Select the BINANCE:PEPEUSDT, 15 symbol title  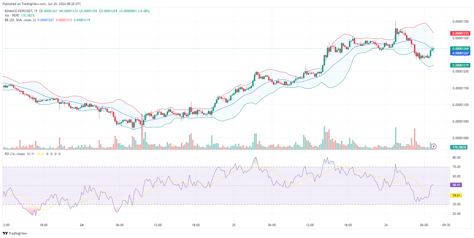[21, 11]
